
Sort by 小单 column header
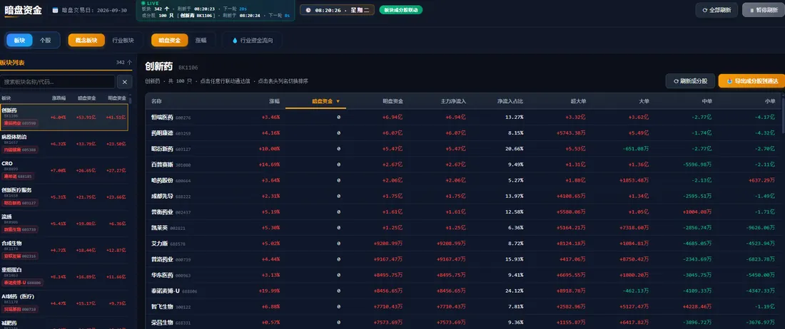770,101
